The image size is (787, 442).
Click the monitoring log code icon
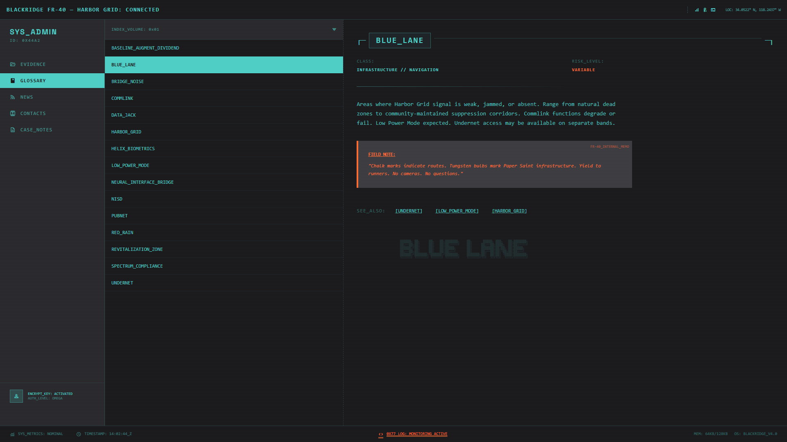[x=381, y=434]
